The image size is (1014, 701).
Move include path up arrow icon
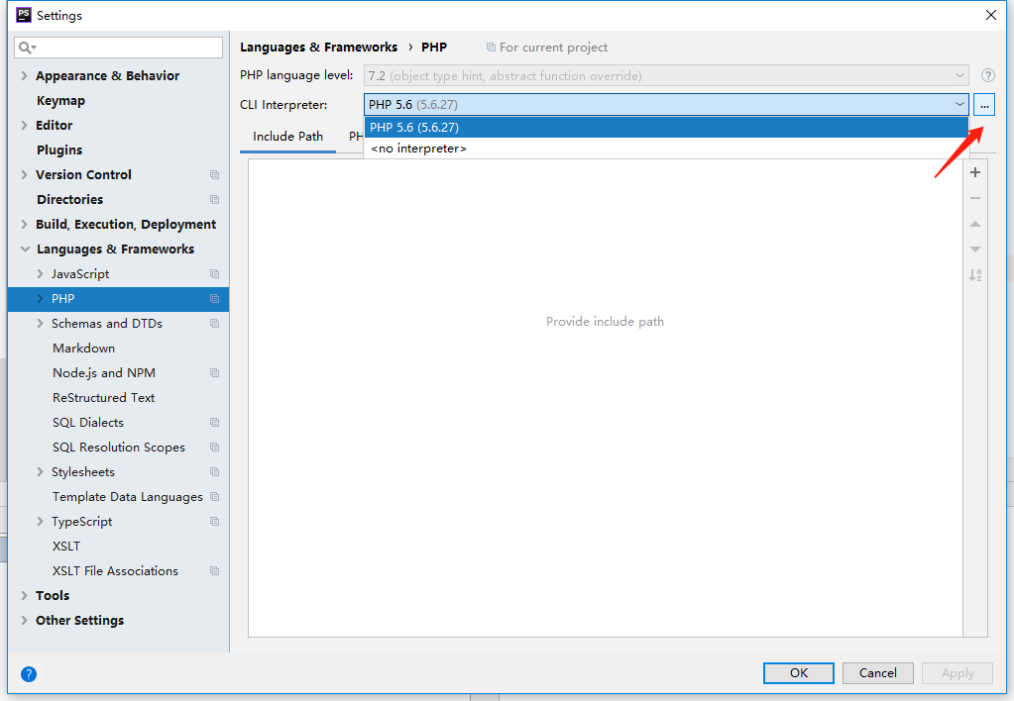pyautogui.click(x=975, y=224)
